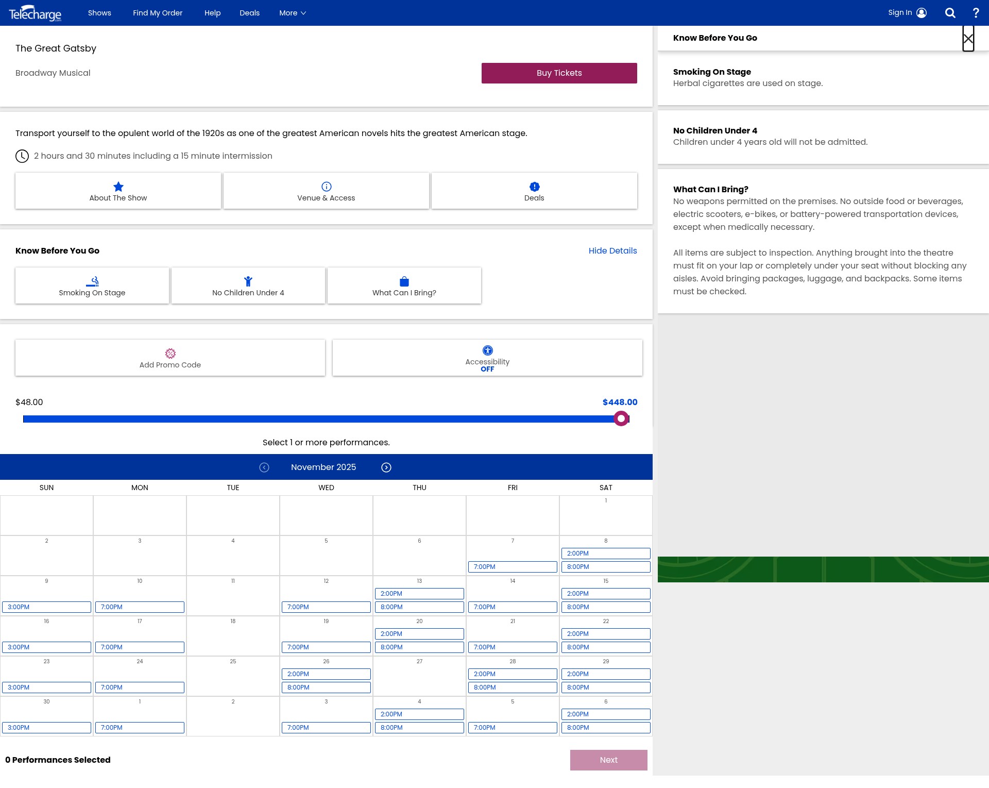Select Nov 16 3:00PM performance

point(46,647)
